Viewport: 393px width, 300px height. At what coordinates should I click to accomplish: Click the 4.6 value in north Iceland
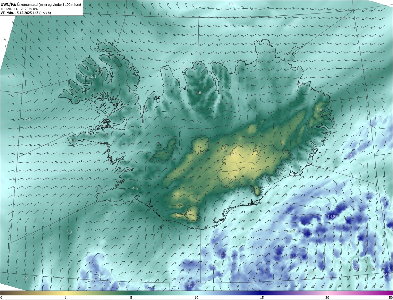[198, 93]
